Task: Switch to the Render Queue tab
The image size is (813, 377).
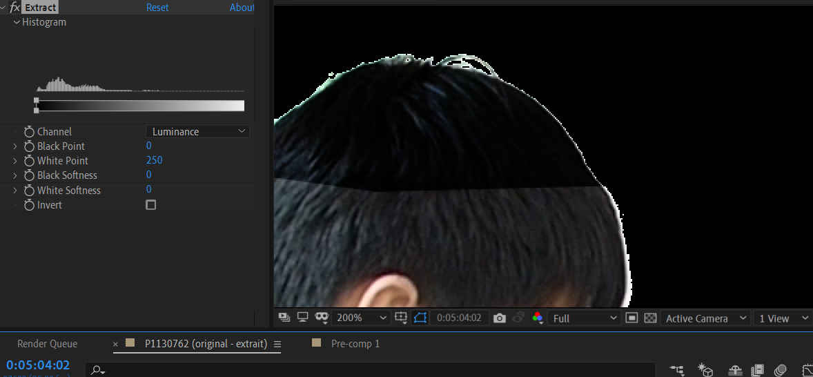Action: (x=47, y=344)
